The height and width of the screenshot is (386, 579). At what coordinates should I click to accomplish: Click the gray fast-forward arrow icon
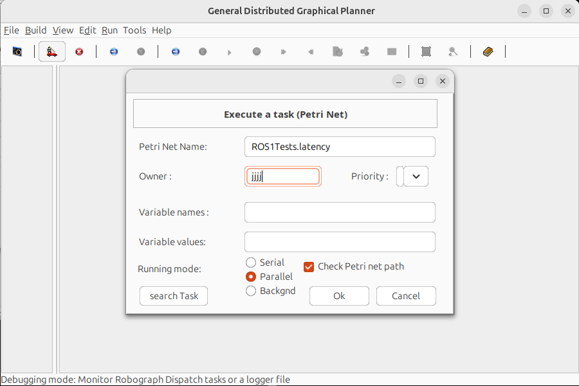[283, 51]
